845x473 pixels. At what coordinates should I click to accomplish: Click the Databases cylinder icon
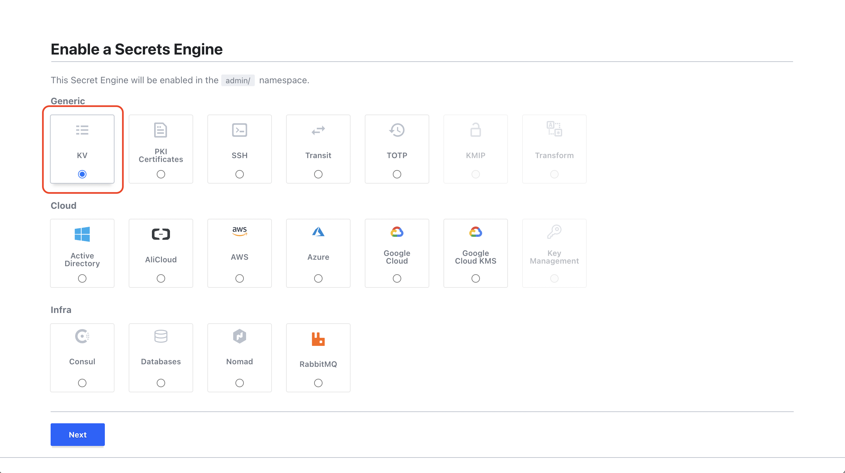161,337
